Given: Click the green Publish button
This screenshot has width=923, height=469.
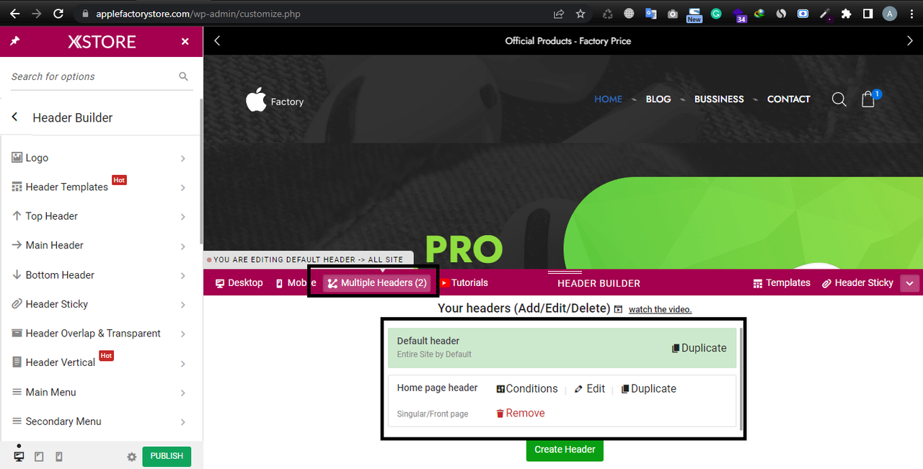Looking at the screenshot, I should [x=167, y=456].
